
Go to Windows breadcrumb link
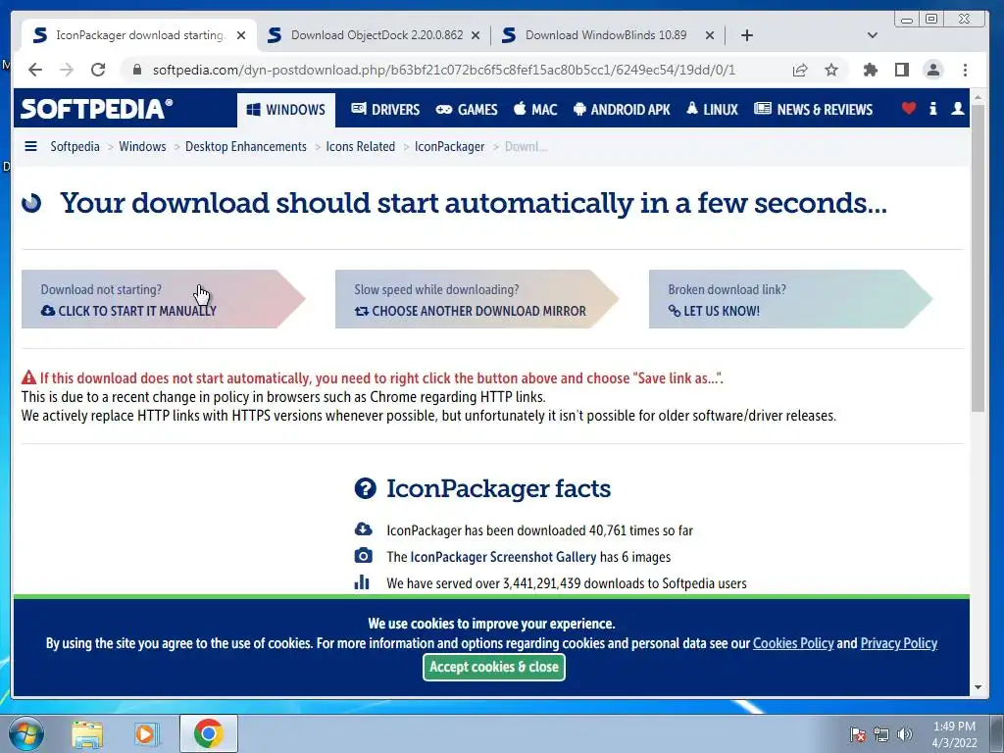[142, 147]
